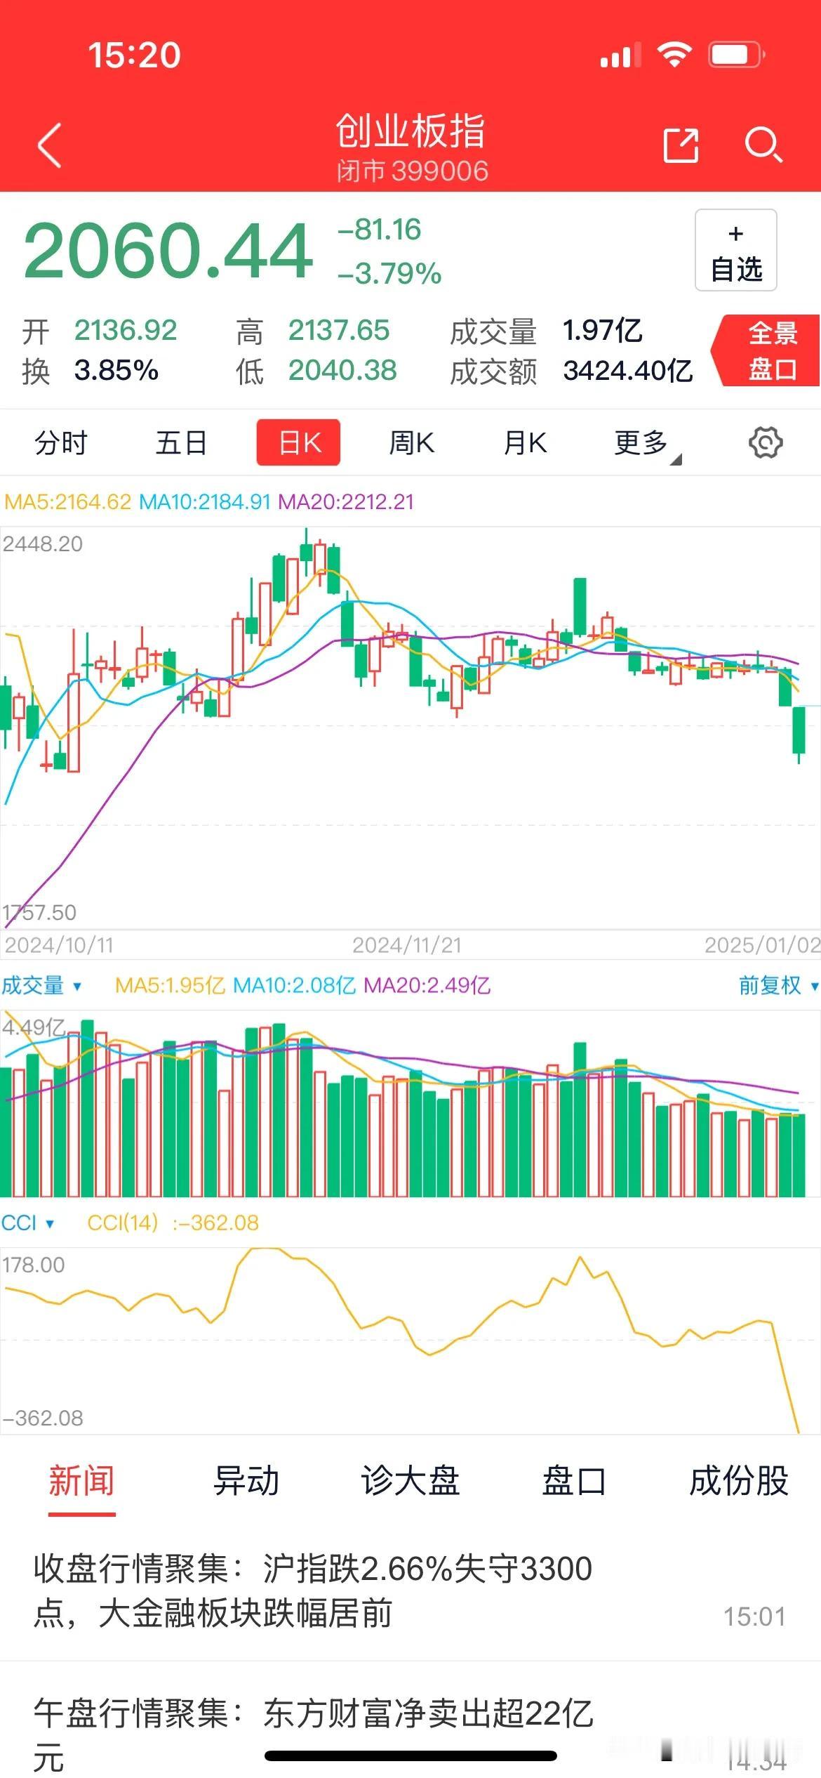Tap the back arrow icon
The image size is (821, 1778).
pyautogui.click(x=50, y=145)
